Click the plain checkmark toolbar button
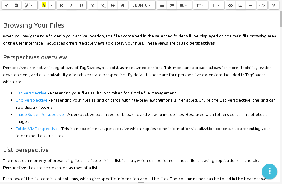 pos(7,5)
